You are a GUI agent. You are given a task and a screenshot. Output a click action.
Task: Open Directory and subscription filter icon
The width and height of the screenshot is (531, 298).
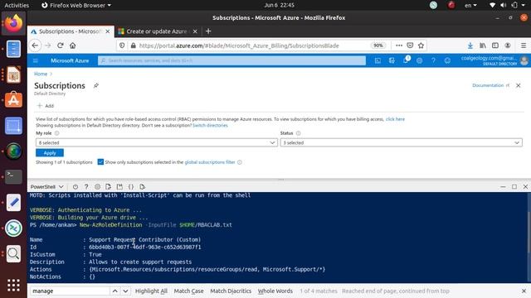click(x=392, y=60)
